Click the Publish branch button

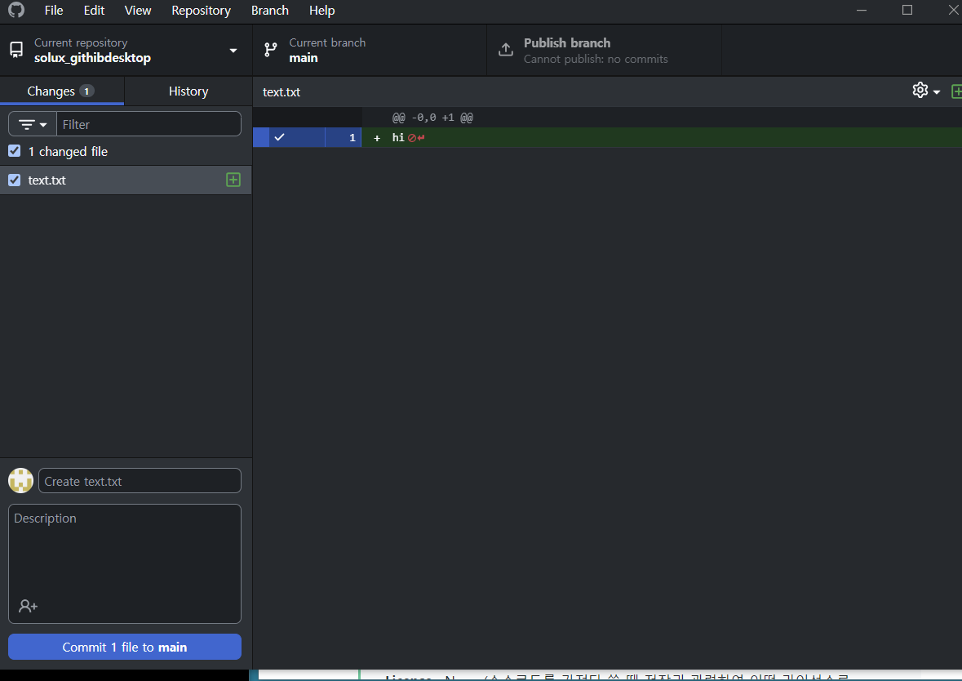(605, 51)
